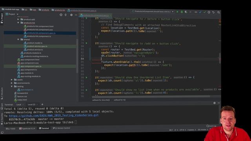Open Event Log in status bar
251x141 pixels.
coord(211,126)
